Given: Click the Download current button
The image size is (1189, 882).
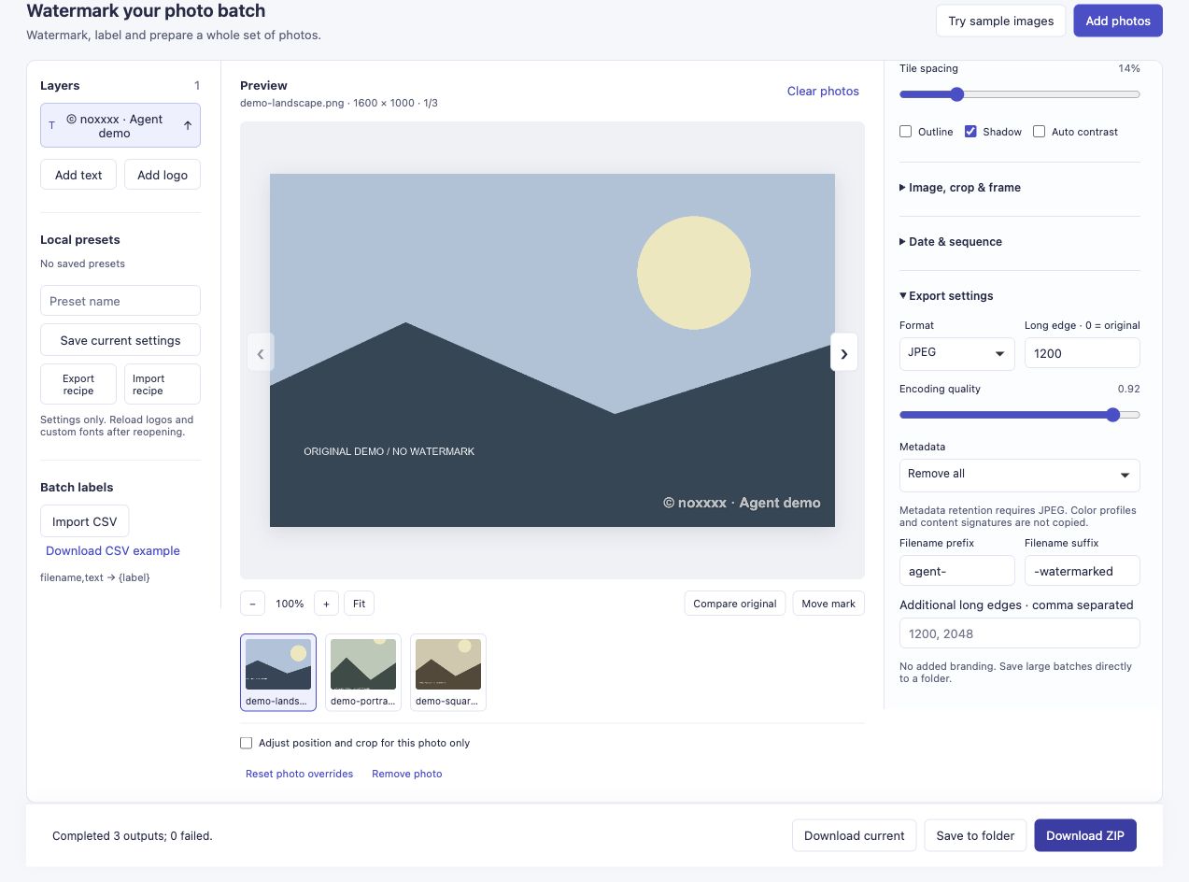Looking at the screenshot, I should click(x=854, y=835).
